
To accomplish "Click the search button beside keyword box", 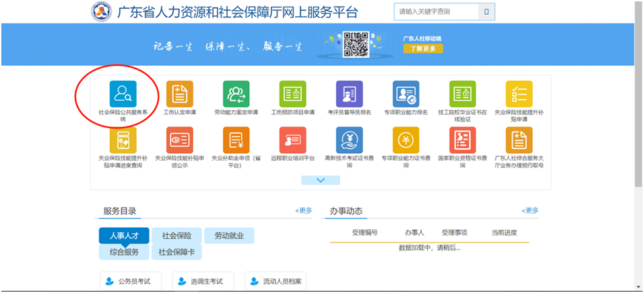I will click(486, 11).
